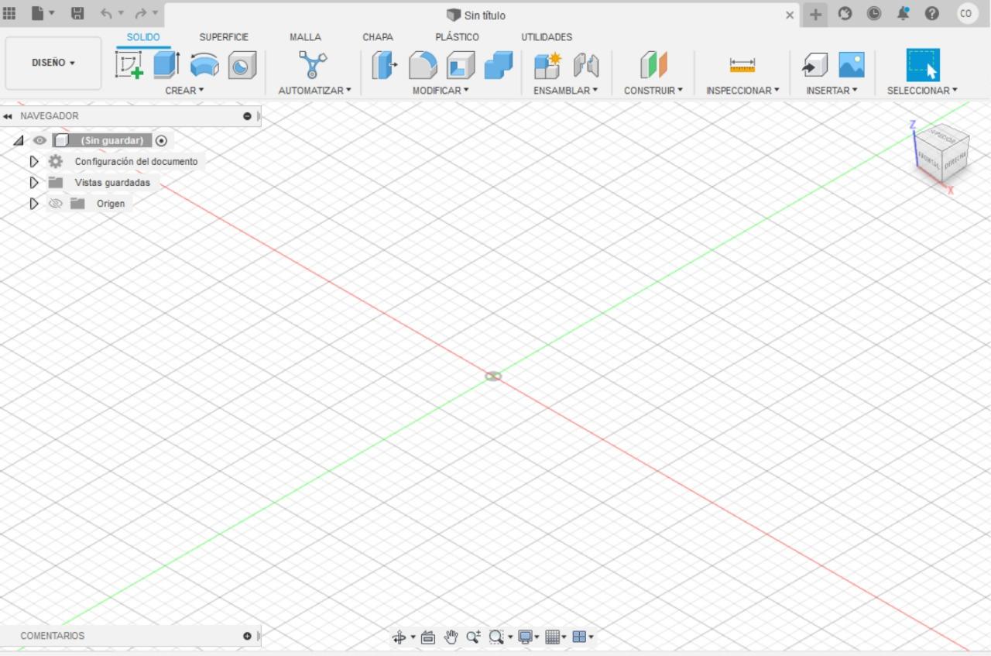Expand Configuración del documento

(33, 162)
